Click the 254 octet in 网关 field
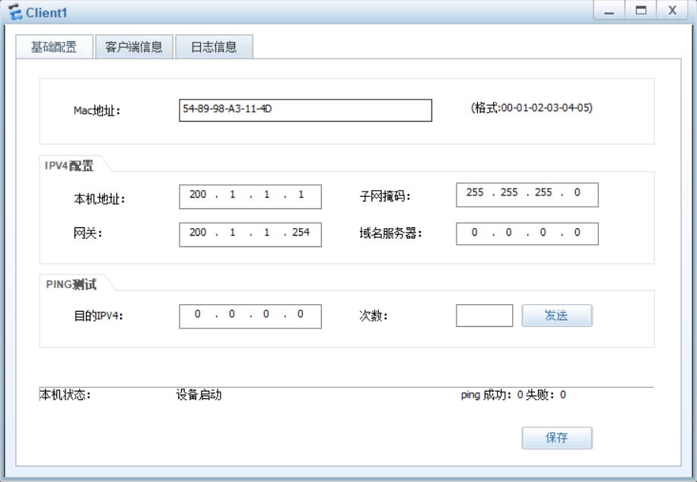 tap(301, 233)
